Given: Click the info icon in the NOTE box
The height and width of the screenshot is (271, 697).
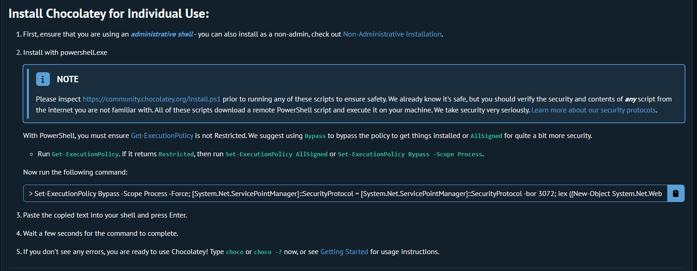Looking at the screenshot, I should 43,79.
